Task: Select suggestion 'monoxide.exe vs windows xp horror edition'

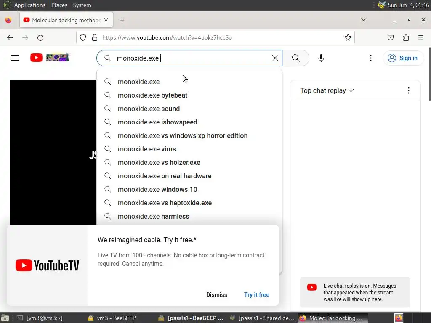Action: coord(189,136)
